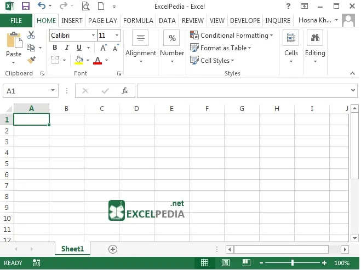Copy selection with the Copy icon
Image resolution: width=361 pixels, height=270 pixels.
31,48
